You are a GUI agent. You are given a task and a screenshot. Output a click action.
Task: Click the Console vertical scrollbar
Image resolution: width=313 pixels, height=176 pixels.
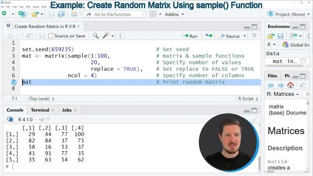click(259, 148)
